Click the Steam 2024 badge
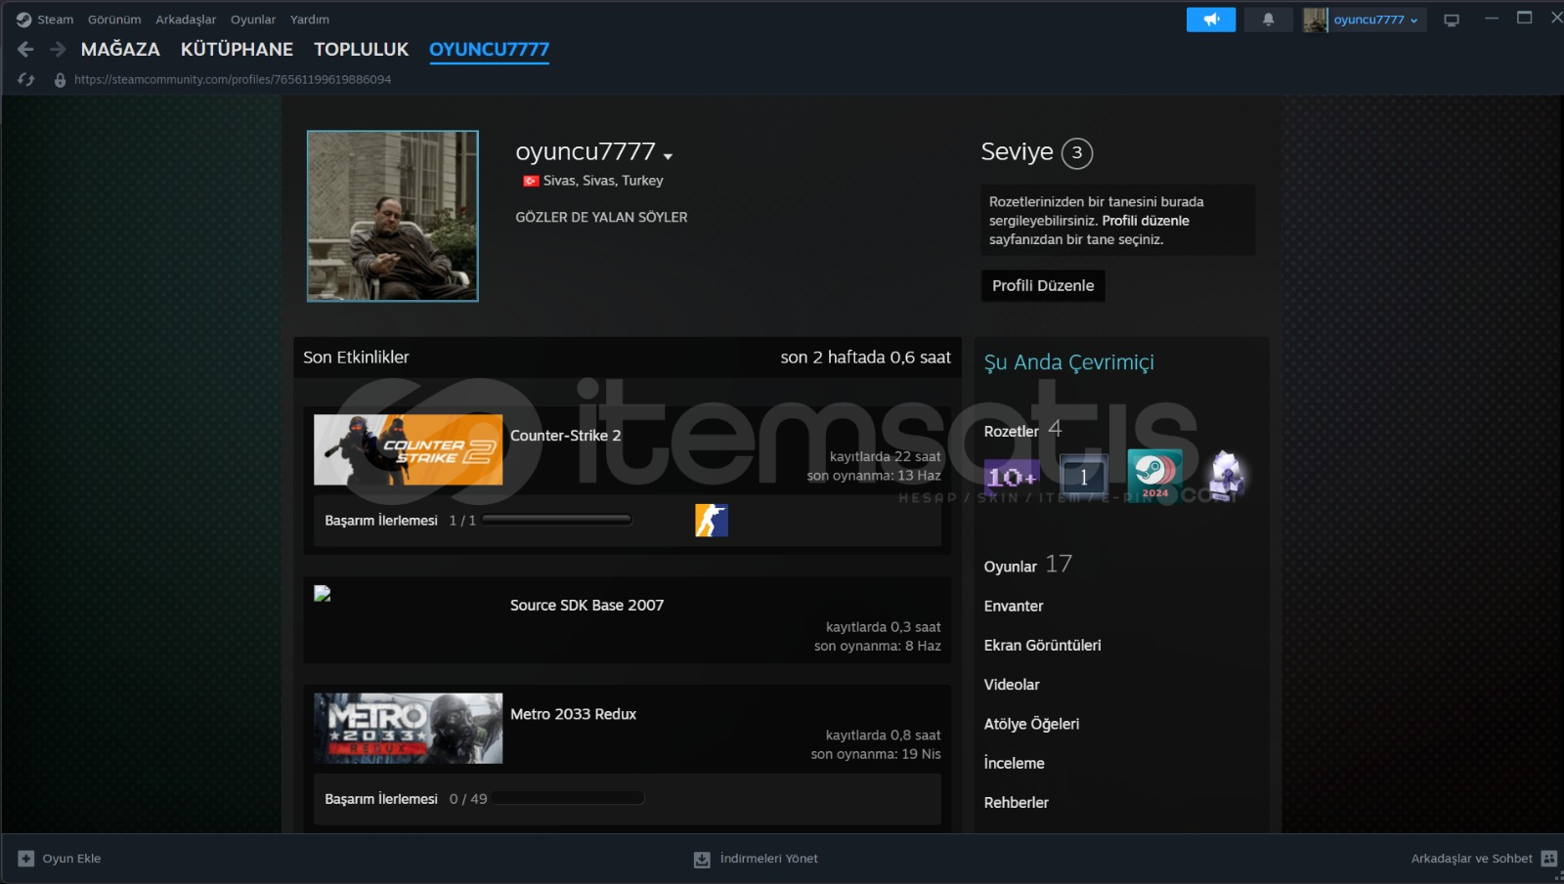 click(x=1154, y=476)
